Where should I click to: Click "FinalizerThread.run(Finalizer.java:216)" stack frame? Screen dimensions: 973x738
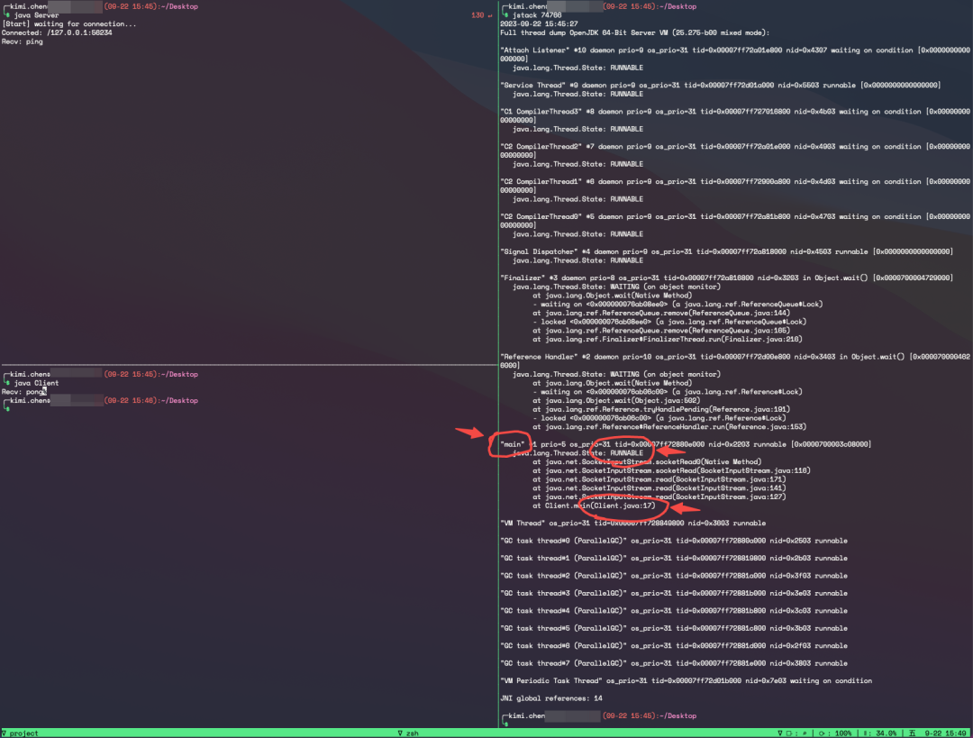point(667,339)
